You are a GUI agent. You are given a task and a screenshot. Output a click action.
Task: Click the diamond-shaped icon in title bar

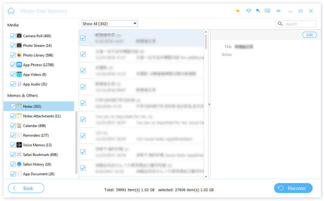pos(248,11)
